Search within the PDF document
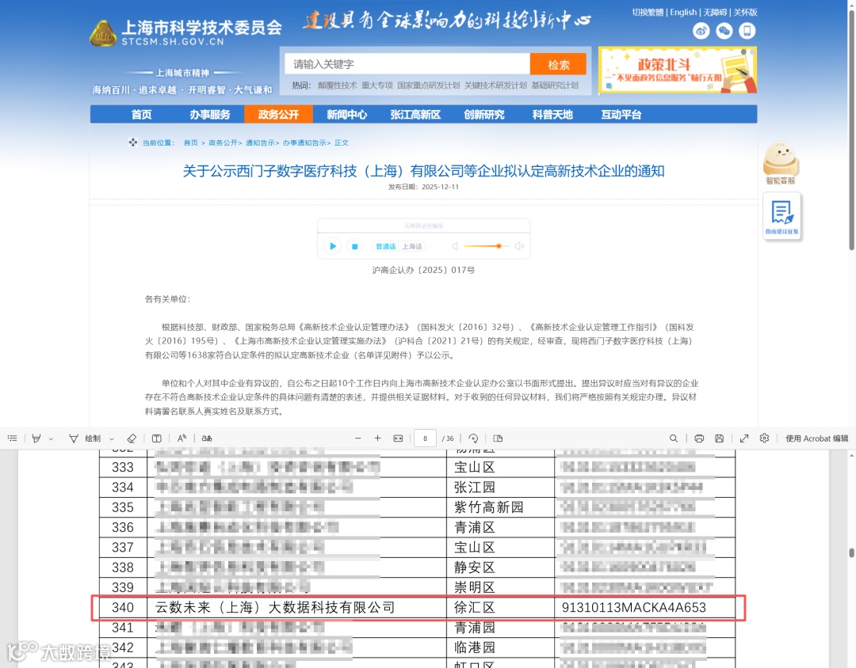 [674, 438]
